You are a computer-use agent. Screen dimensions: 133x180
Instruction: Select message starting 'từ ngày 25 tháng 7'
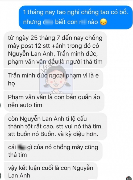[55, 50]
